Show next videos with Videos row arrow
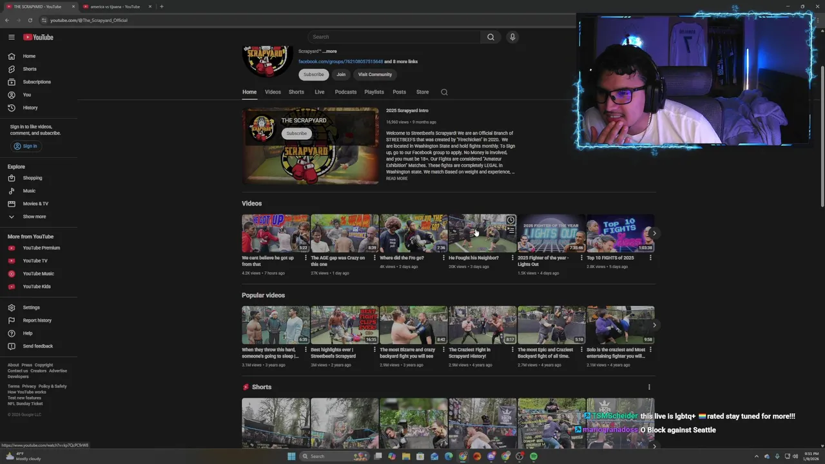The image size is (825, 464). pyautogui.click(x=654, y=233)
